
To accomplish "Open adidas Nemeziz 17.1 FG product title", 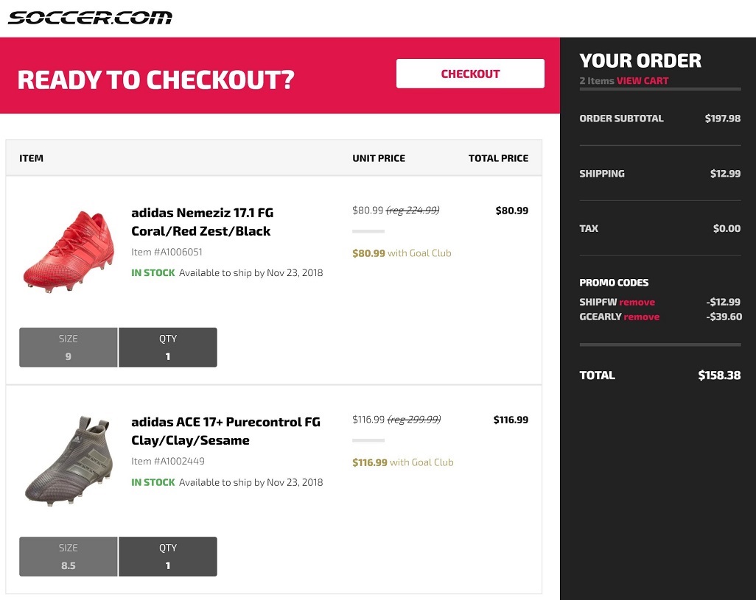I will (x=202, y=222).
